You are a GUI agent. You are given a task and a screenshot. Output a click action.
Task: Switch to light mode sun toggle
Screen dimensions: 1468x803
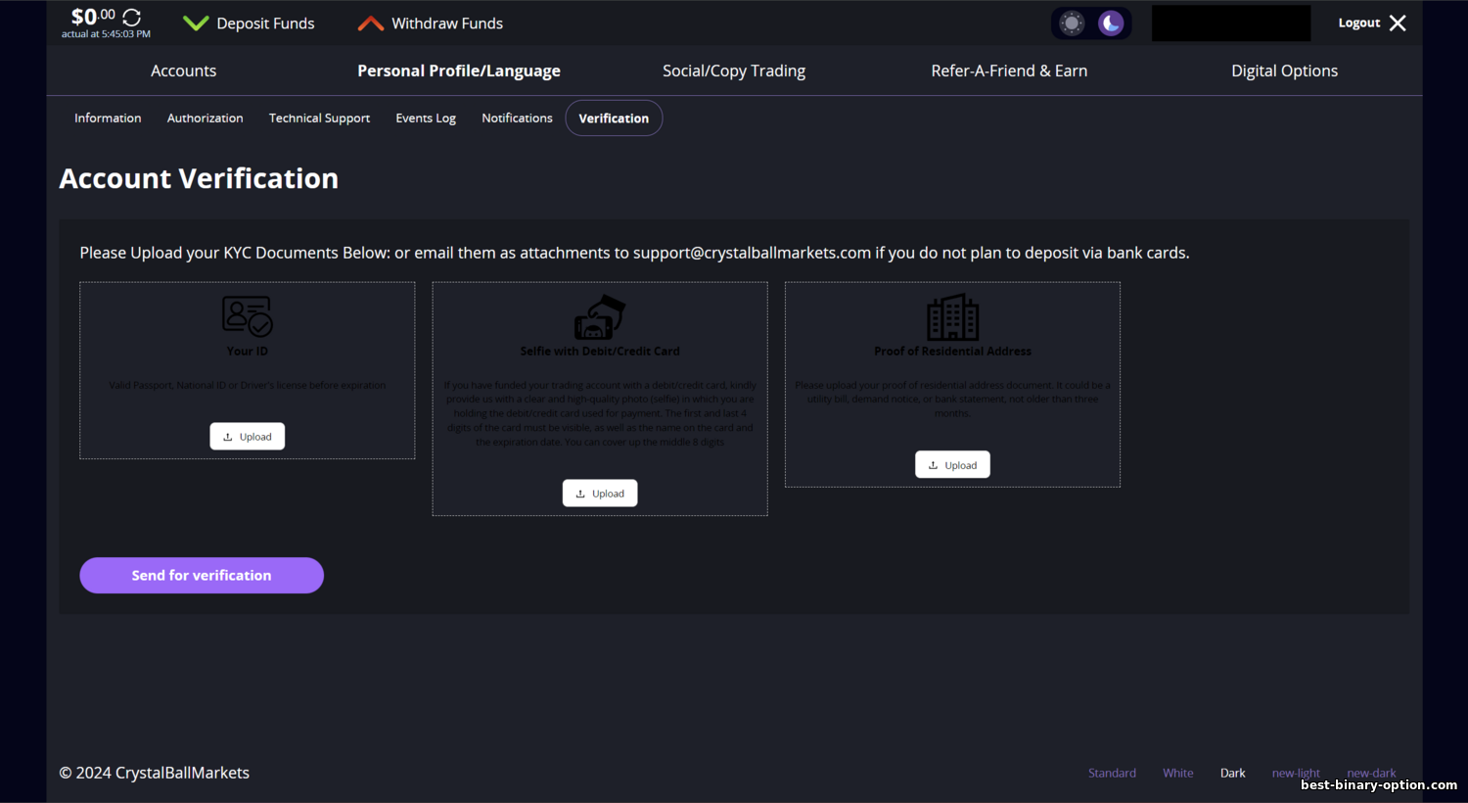tap(1072, 24)
